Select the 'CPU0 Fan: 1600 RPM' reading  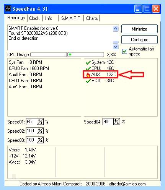[29, 68]
